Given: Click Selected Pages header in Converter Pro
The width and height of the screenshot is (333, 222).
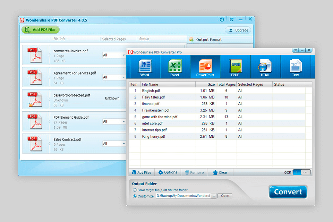Looking at the screenshot, I should (254, 84).
